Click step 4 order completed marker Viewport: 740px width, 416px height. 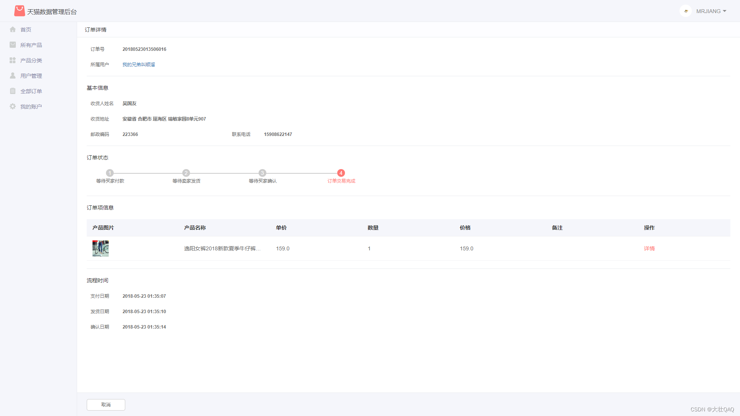click(x=341, y=173)
